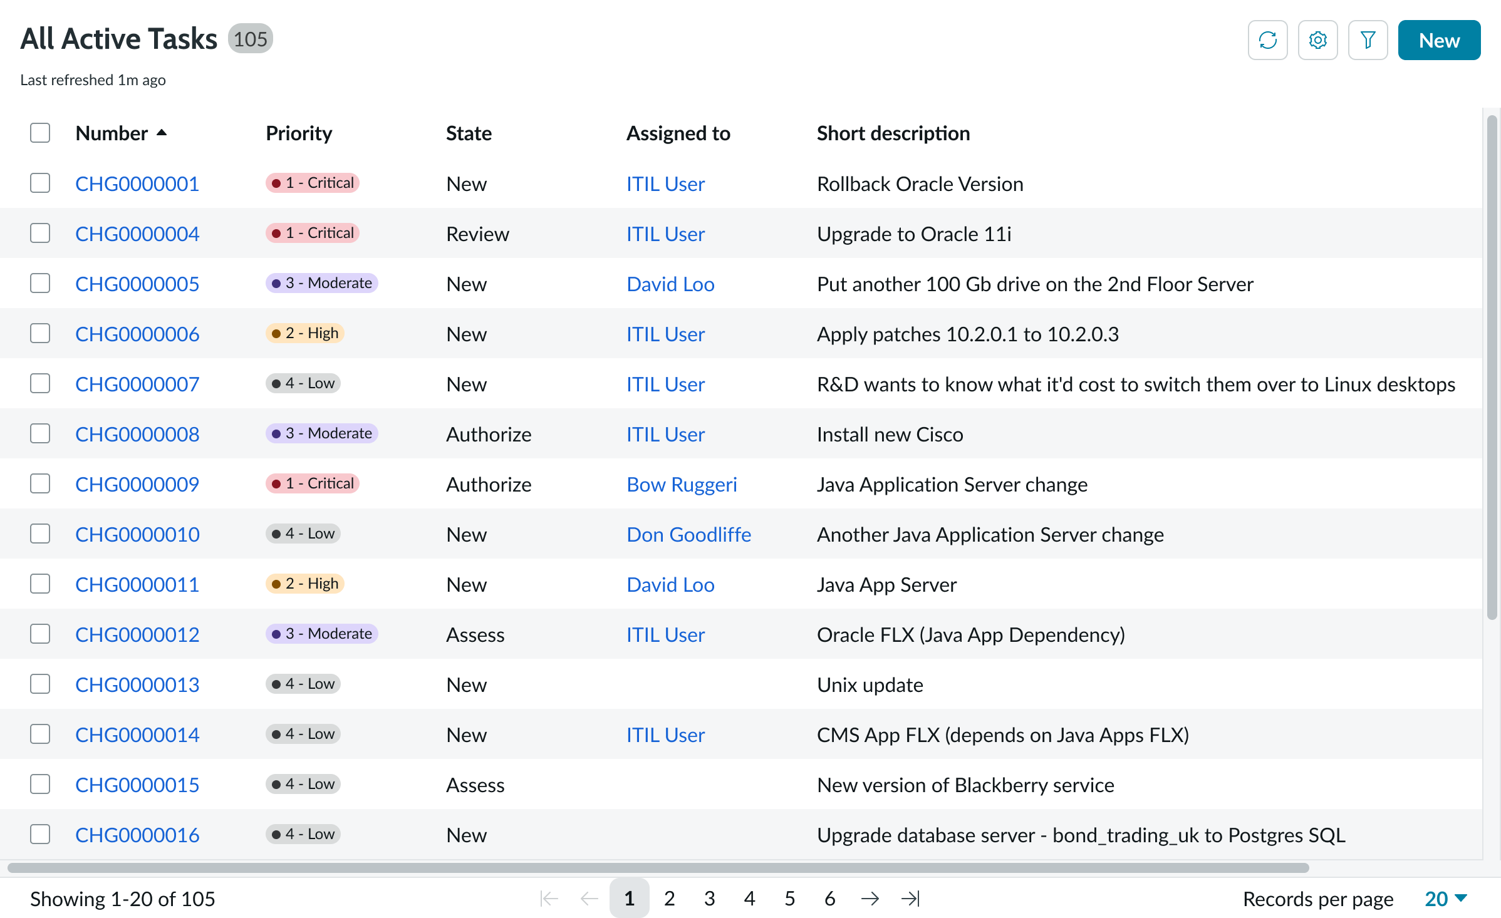The height and width of the screenshot is (918, 1501).
Task: Click the previous page arrow
Action: (589, 899)
